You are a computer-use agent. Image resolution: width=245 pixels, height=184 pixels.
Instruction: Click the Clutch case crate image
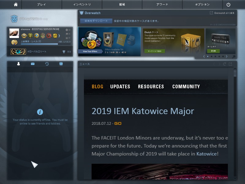coord(191,41)
